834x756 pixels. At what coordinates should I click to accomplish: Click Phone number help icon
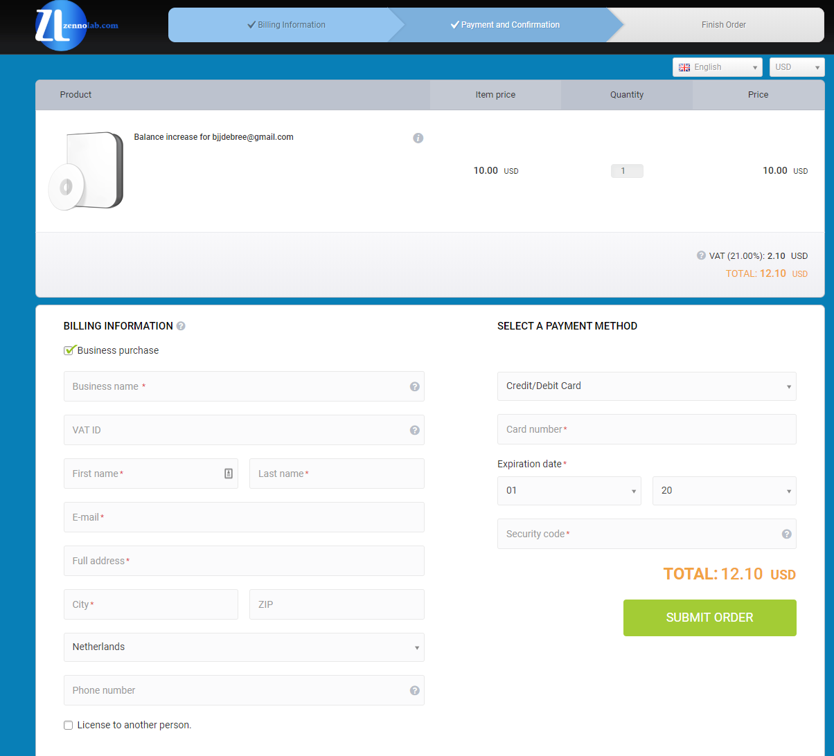pyautogui.click(x=414, y=690)
